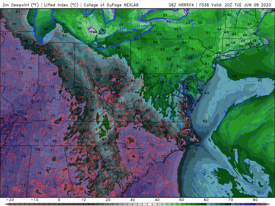The image size is (275, 206).
Task: Click the "F038" forecast hour label
Action: coord(204,5)
